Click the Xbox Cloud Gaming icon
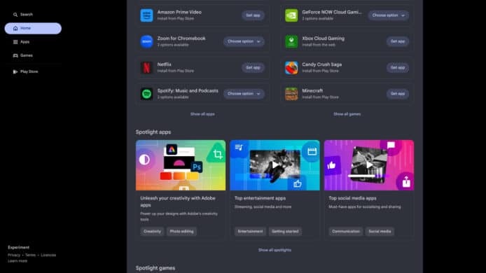Viewport: 486px width, 273px height. click(291, 41)
